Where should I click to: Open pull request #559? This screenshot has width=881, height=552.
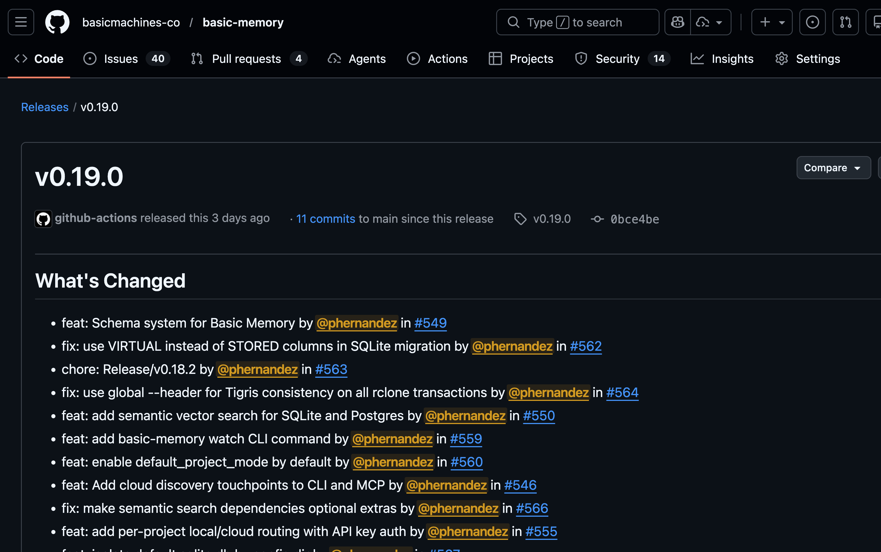coord(466,439)
